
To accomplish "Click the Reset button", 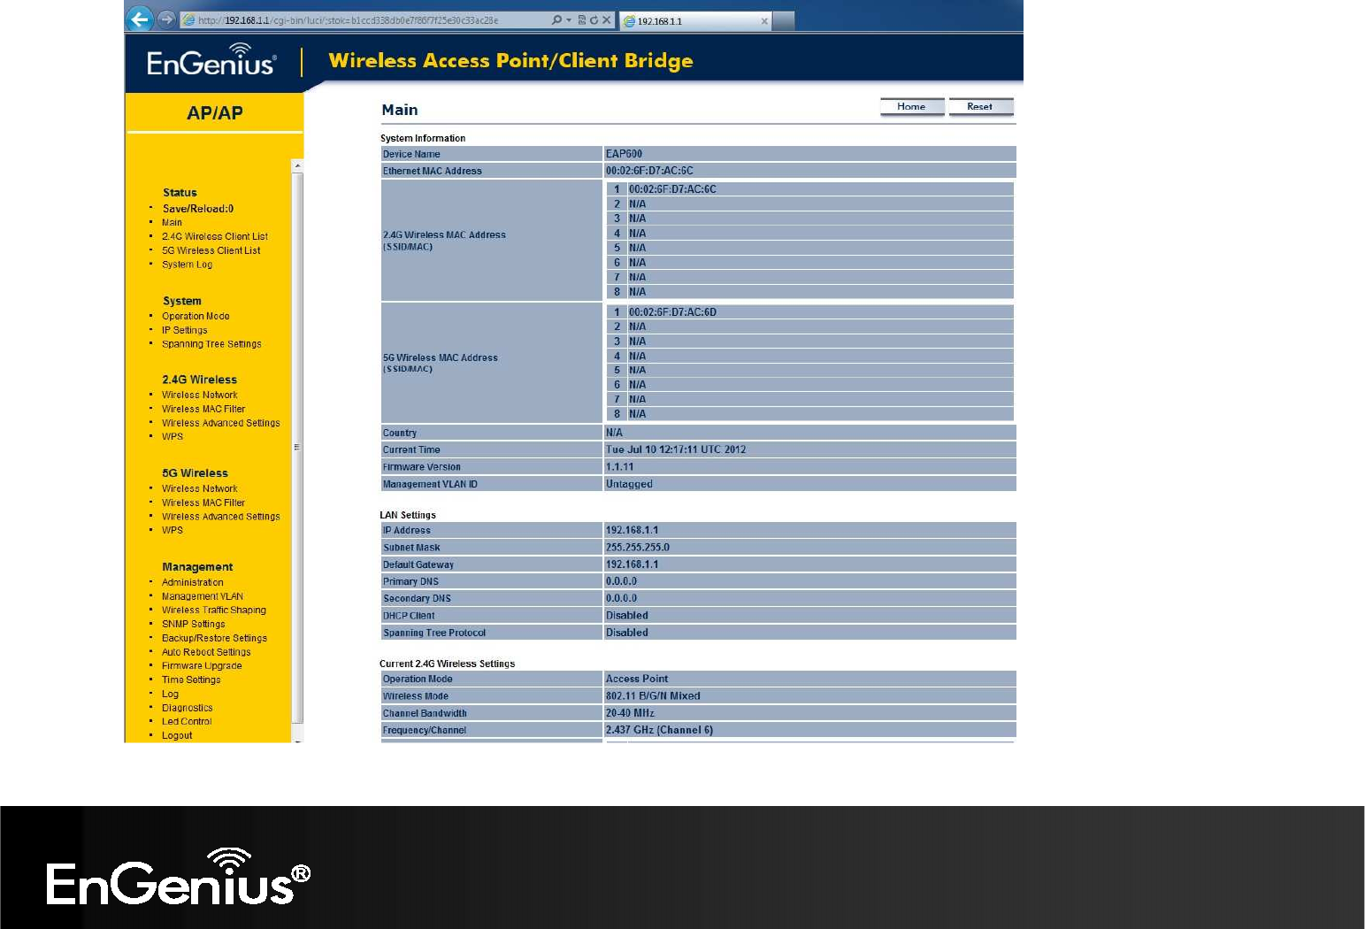I will pos(980,107).
